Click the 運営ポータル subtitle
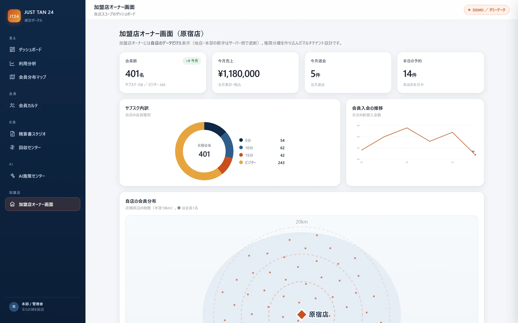Viewport: 518px width, 323px height. (33, 20)
